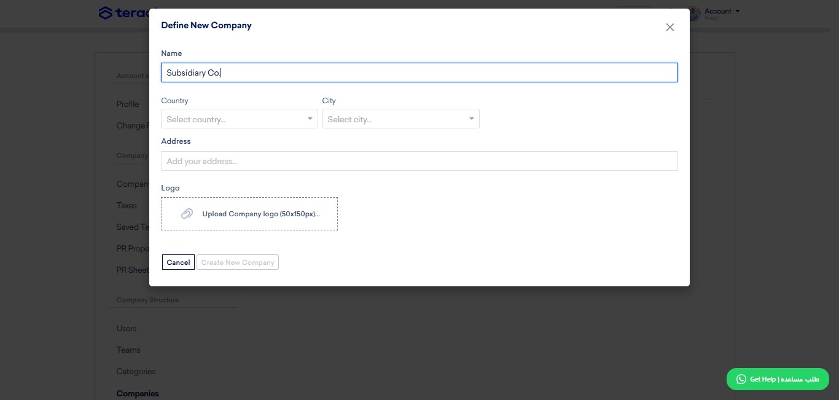Viewport: 839px width, 400px height.
Task: Click the Company Structure heading text
Action: point(147,300)
